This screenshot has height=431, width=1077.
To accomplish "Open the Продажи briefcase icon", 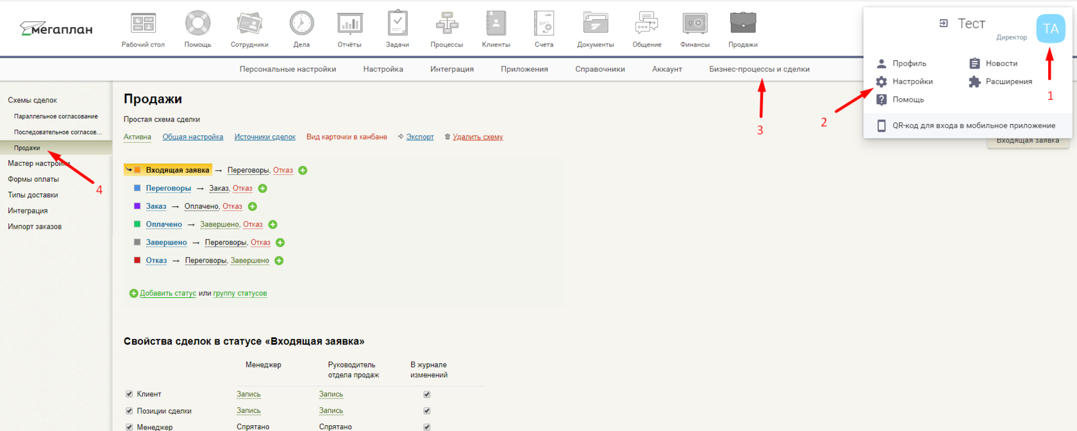I will click(x=743, y=24).
